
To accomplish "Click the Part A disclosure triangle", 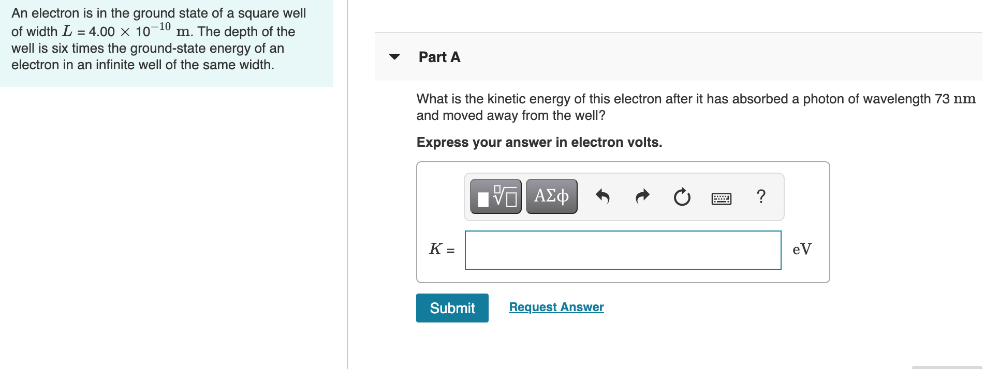I will point(394,57).
